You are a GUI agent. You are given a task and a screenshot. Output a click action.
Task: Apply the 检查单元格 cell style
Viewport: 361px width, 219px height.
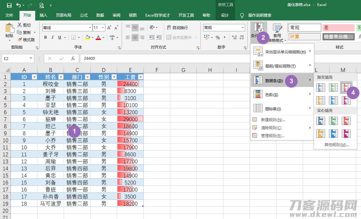pos(339,36)
